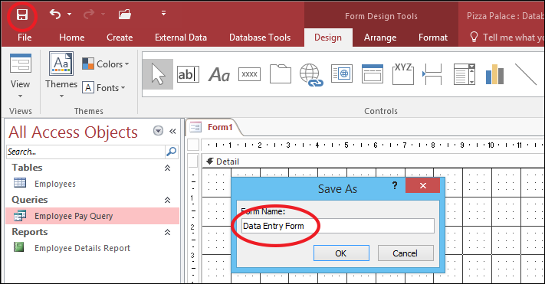This screenshot has height=284, width=545.
Task: Open the Customize Quick Access Toolbar dropdown
Action: pos(163,13)
